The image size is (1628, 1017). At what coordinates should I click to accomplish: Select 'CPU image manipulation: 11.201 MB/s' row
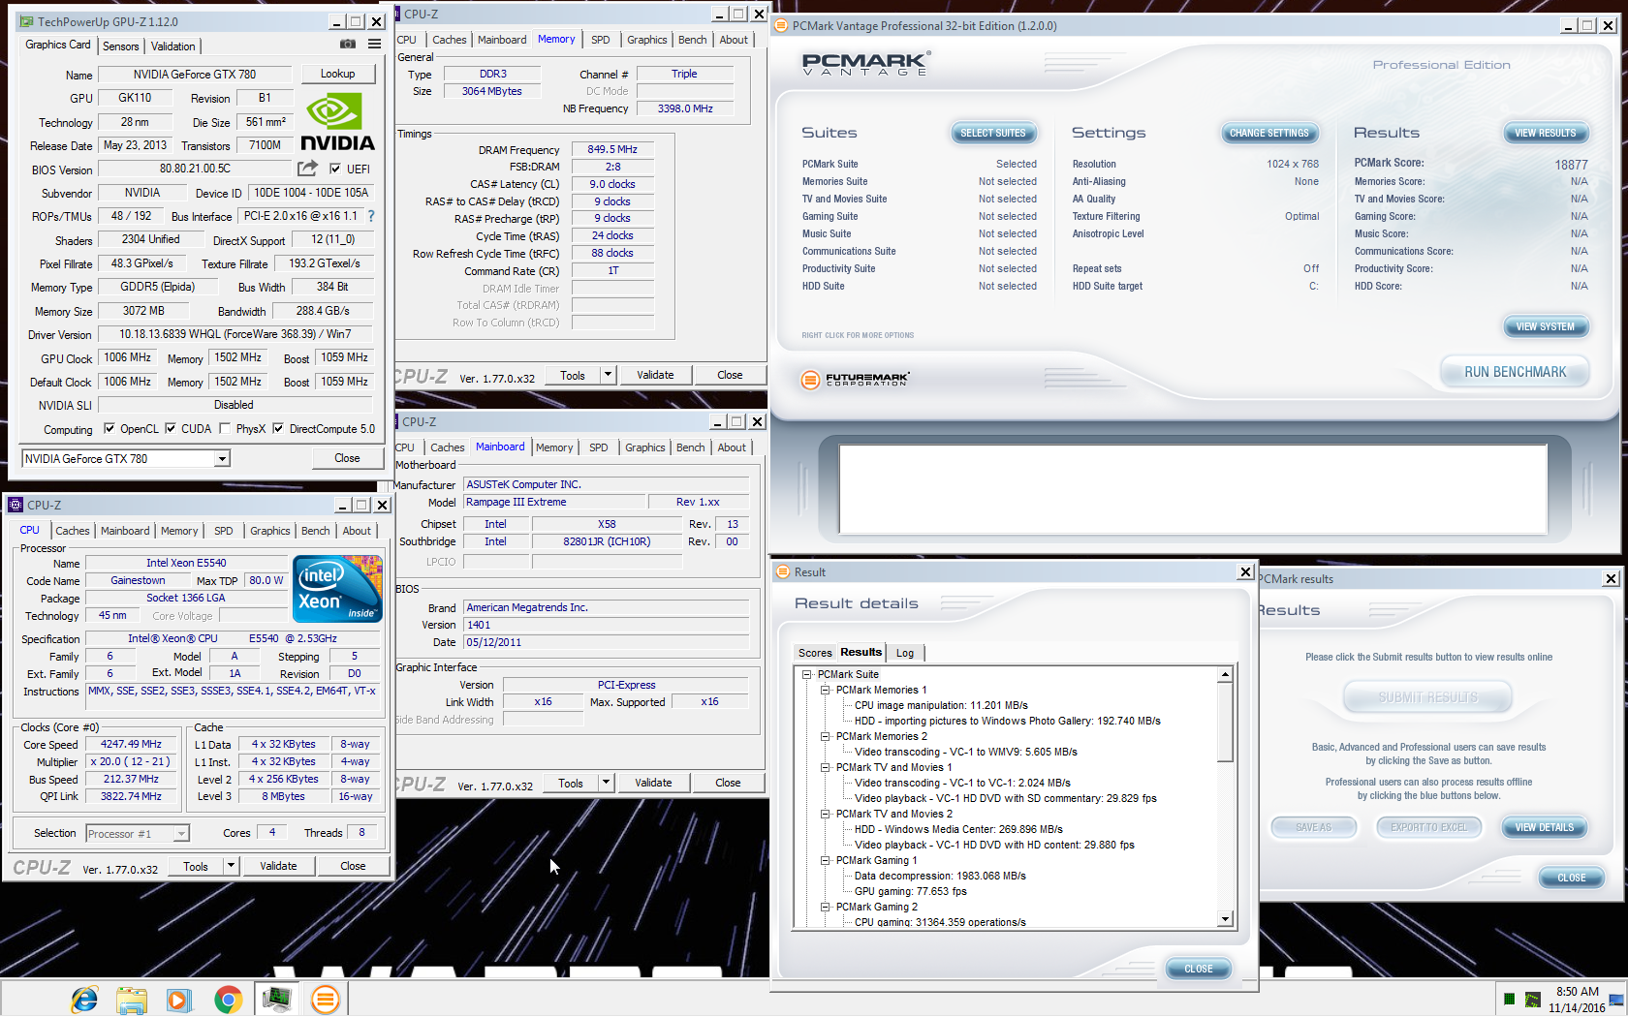(941, 705)
